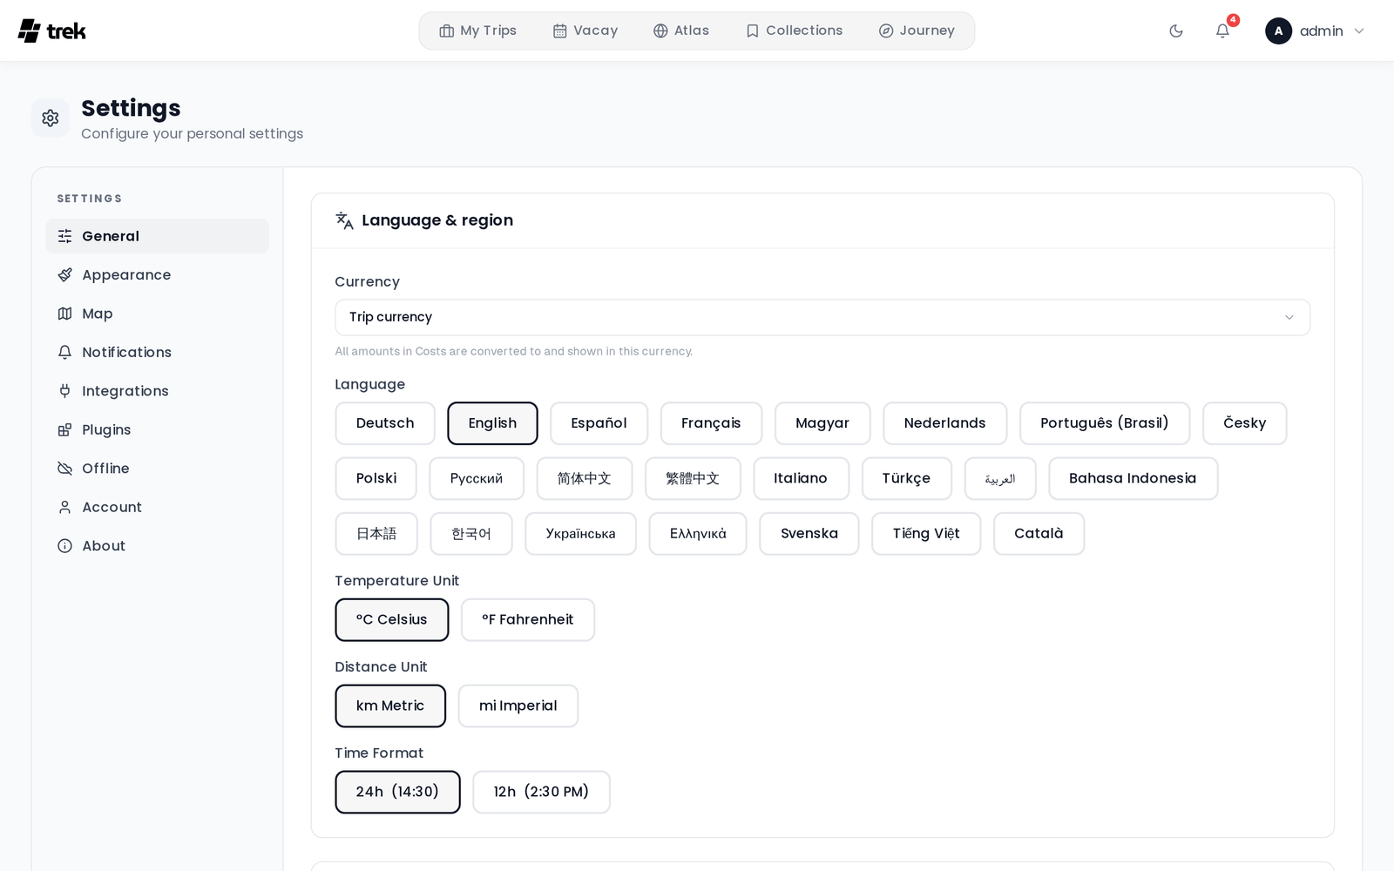The height and width of the screenshot is (871, 1394).
Task: Click the Vacay calendar icon
Action: [560, 31]
